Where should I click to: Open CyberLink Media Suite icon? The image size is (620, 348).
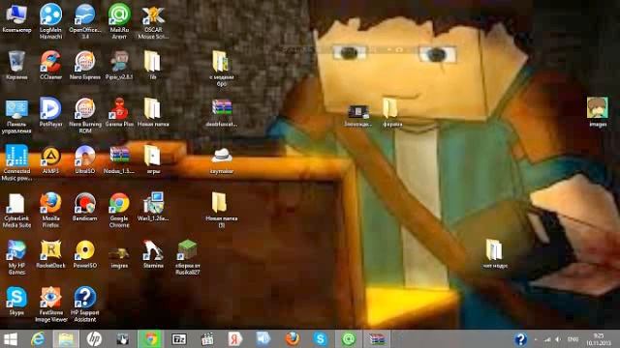click(16, 211)
